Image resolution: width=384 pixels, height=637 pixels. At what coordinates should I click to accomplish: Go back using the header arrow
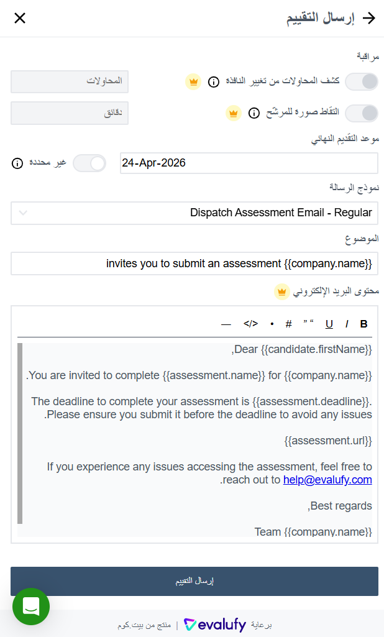(x=369, y=18)
